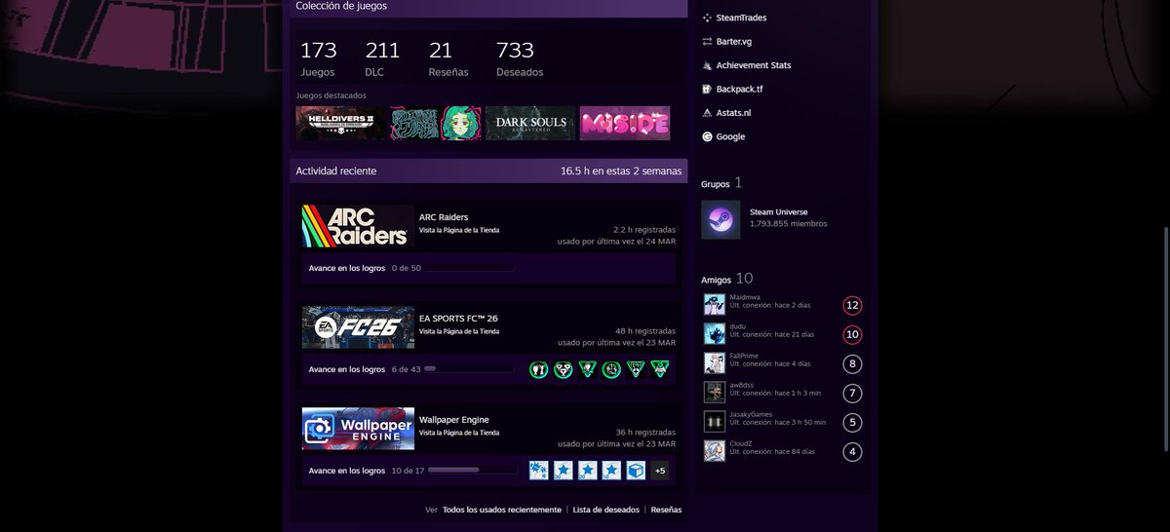Click the Achievement Stats icon
This screenshot has height=532, width=1170.
tap(707, 65)
